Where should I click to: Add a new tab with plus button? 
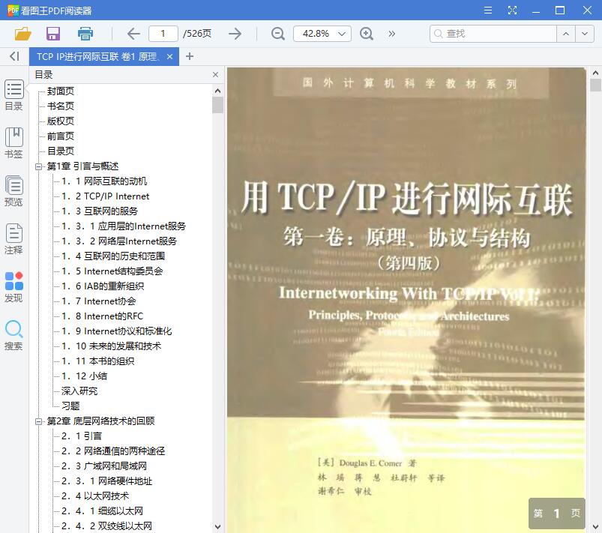coord(189,56)
